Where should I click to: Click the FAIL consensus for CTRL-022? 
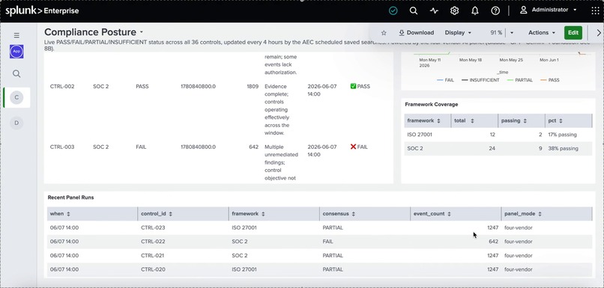coord(327,242)
